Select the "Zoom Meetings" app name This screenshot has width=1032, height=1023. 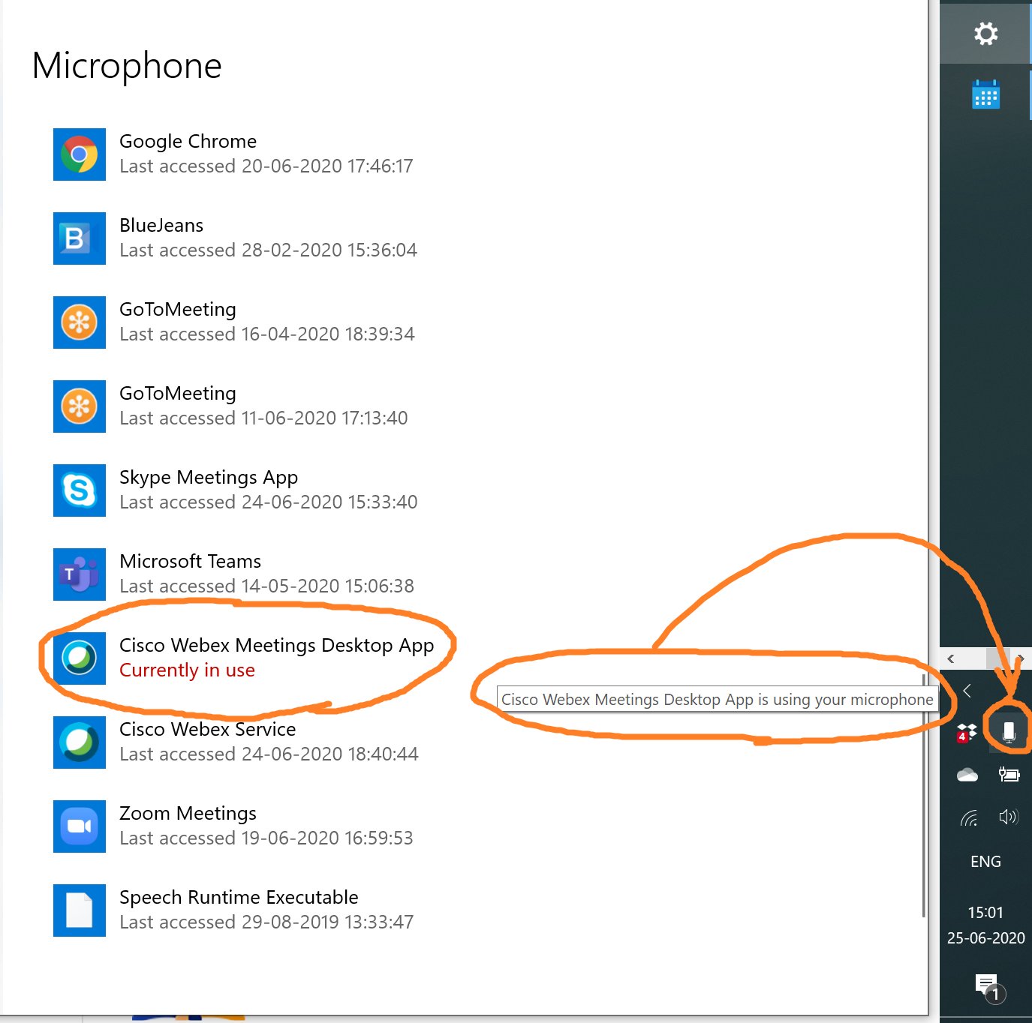click(x=188, y=814)
